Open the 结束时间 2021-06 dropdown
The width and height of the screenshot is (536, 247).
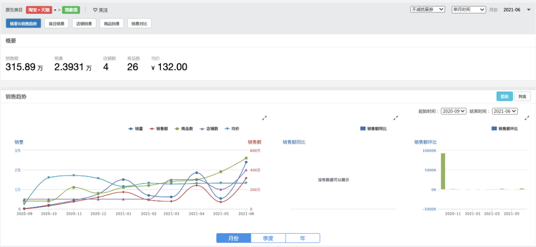click(505, 111)
